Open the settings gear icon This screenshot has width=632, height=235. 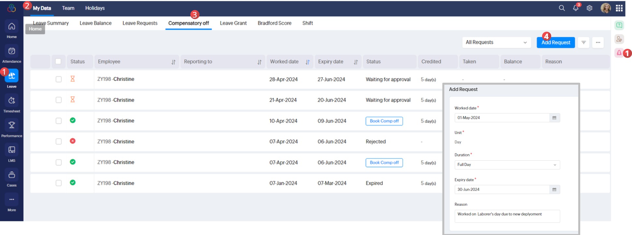point(589,8)
